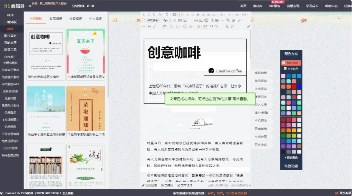Click the speaker announcement icon in header
Viewport: 352px width, 196px height.
point(30,6)
